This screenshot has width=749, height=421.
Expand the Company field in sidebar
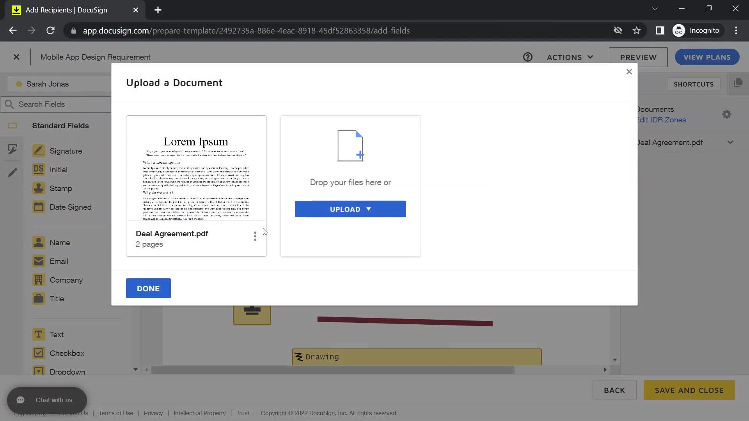[66, 279]
